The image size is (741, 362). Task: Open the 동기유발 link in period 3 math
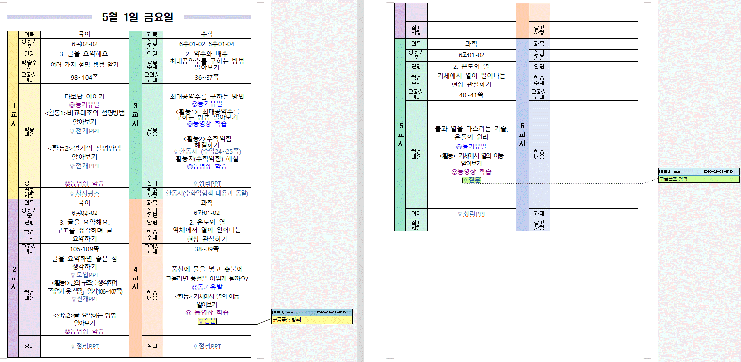coord(207,104)
